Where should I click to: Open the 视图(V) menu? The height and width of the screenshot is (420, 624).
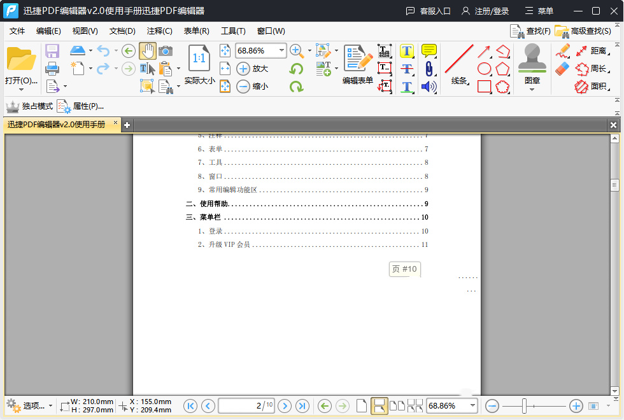point(85,31)
